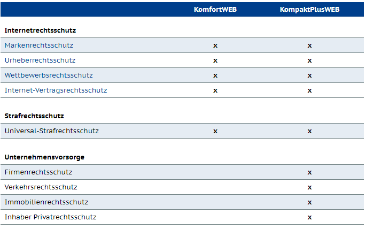The width and height of the screenshot is (366, 229).
Task: Open the Urheberrechtsschutz link
Action: pyautogui.click(x=40, y=60)
